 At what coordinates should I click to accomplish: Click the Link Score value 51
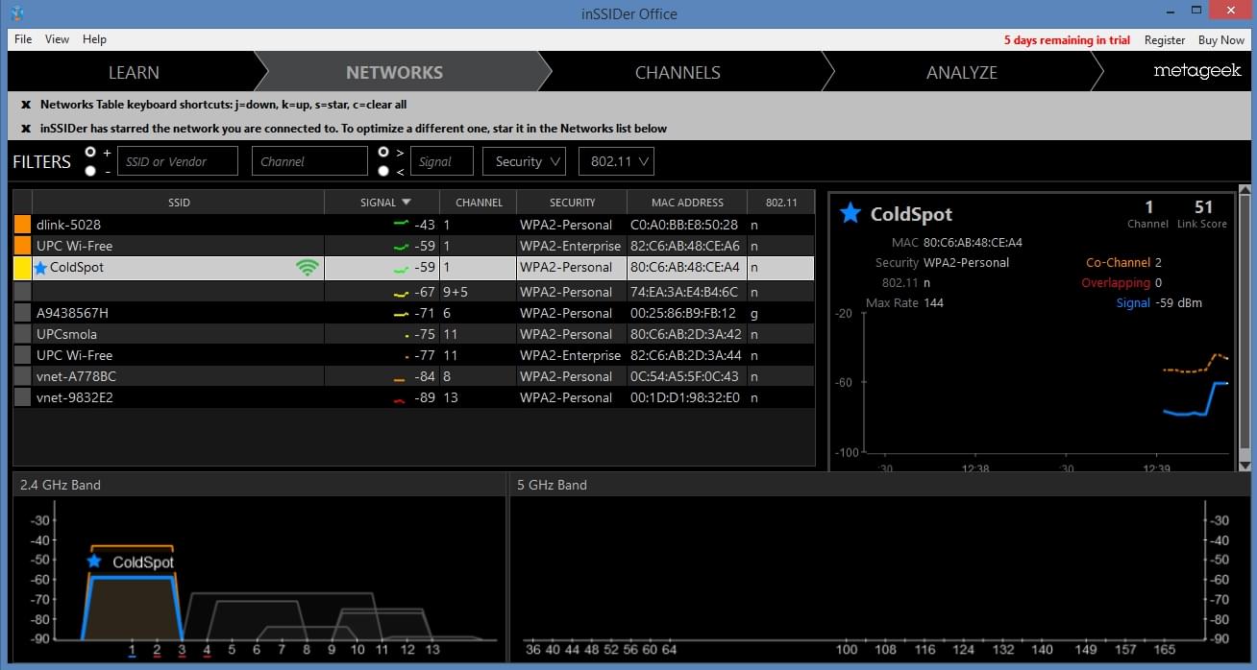coord(1203,207)
